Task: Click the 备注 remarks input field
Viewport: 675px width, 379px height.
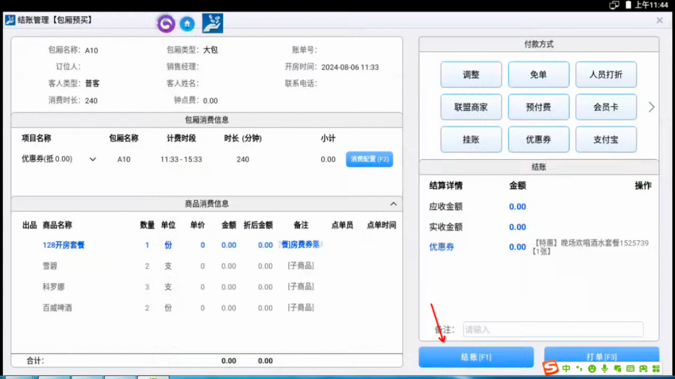Action: tap(552, 329)
